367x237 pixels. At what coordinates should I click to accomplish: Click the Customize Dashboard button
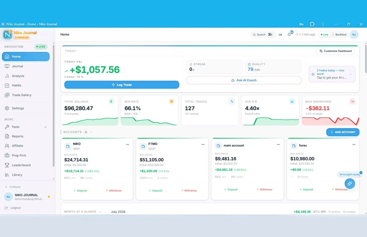(335, 51)
